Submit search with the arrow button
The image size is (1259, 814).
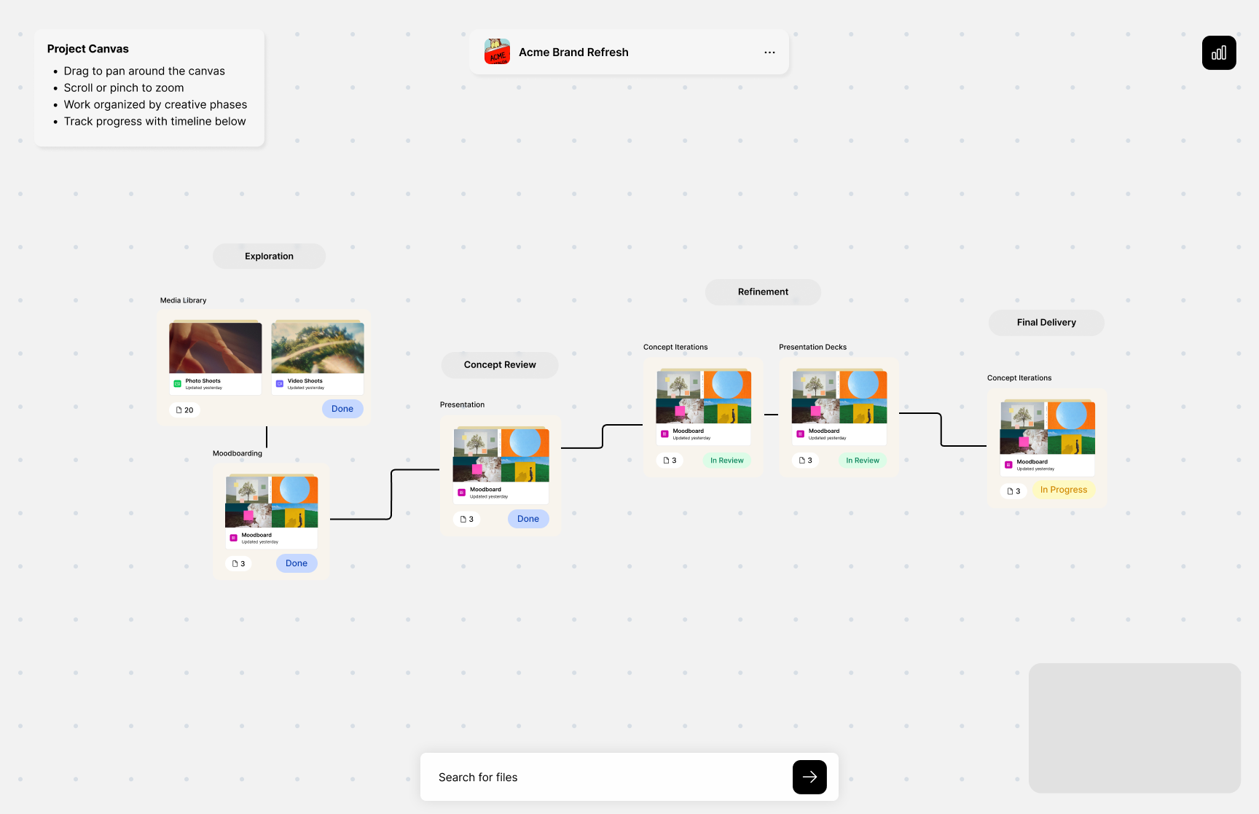[x=809, y=777]
